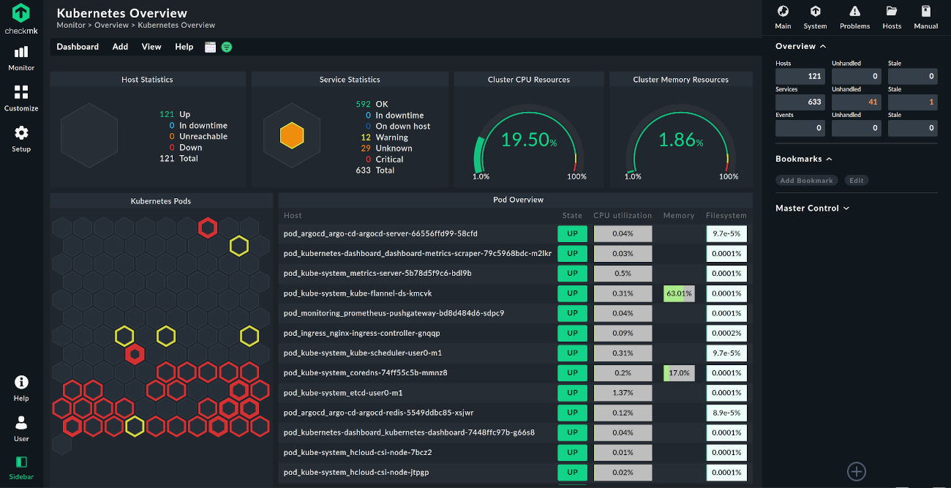Viewport: 951px width, 488px height.
Task: Click the 17.0% memory bar for coredns
Action: [x=679, y=372]
